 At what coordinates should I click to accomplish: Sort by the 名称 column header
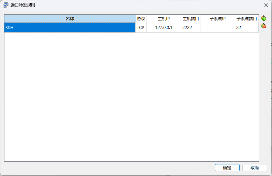(70, 18)
